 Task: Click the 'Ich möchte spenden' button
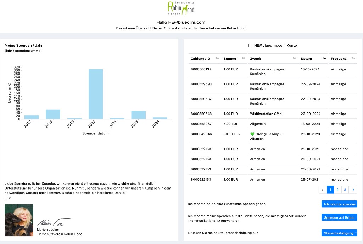click(x=339, y=204)
